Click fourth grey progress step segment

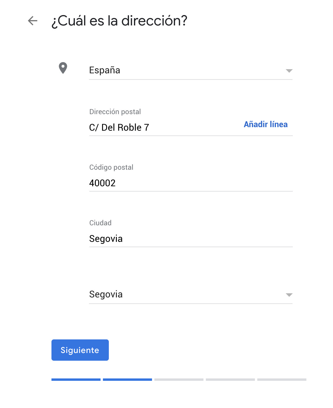(230, 380)
